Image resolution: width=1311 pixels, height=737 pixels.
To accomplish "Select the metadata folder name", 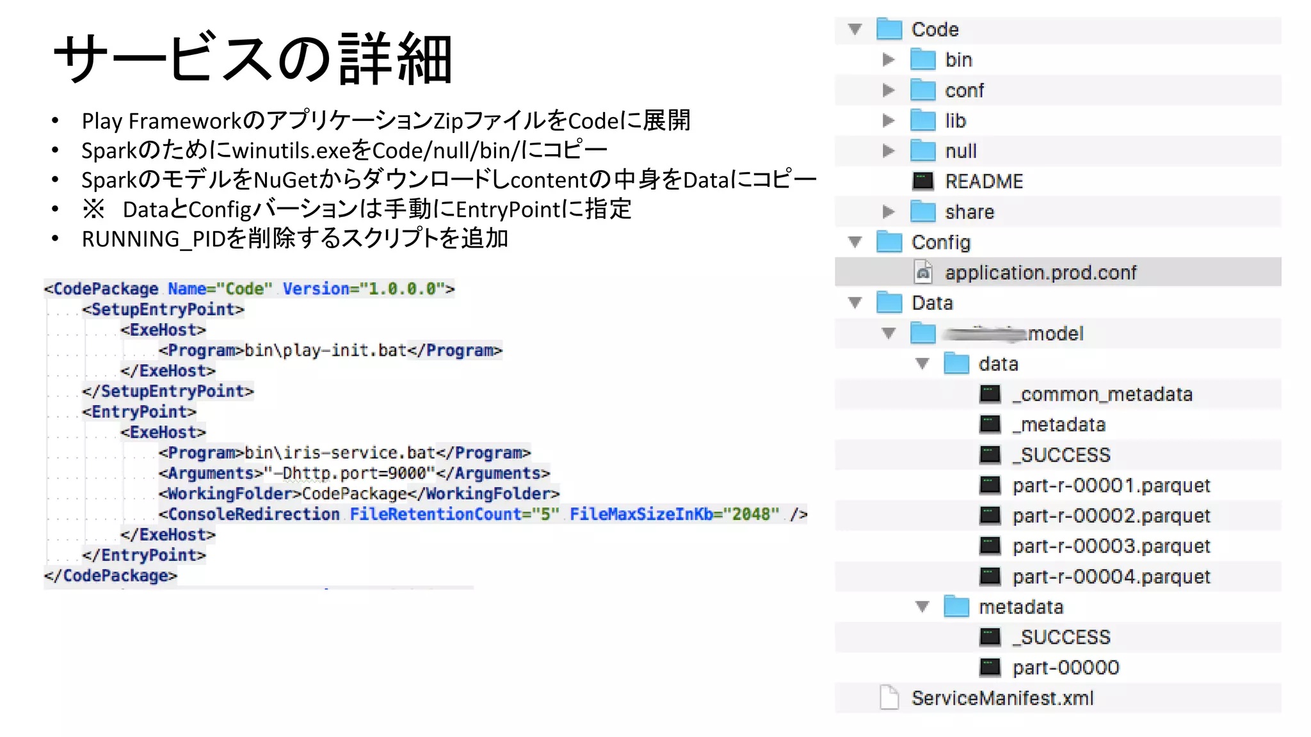I will pyautogui.click(x=1021, y=606).
